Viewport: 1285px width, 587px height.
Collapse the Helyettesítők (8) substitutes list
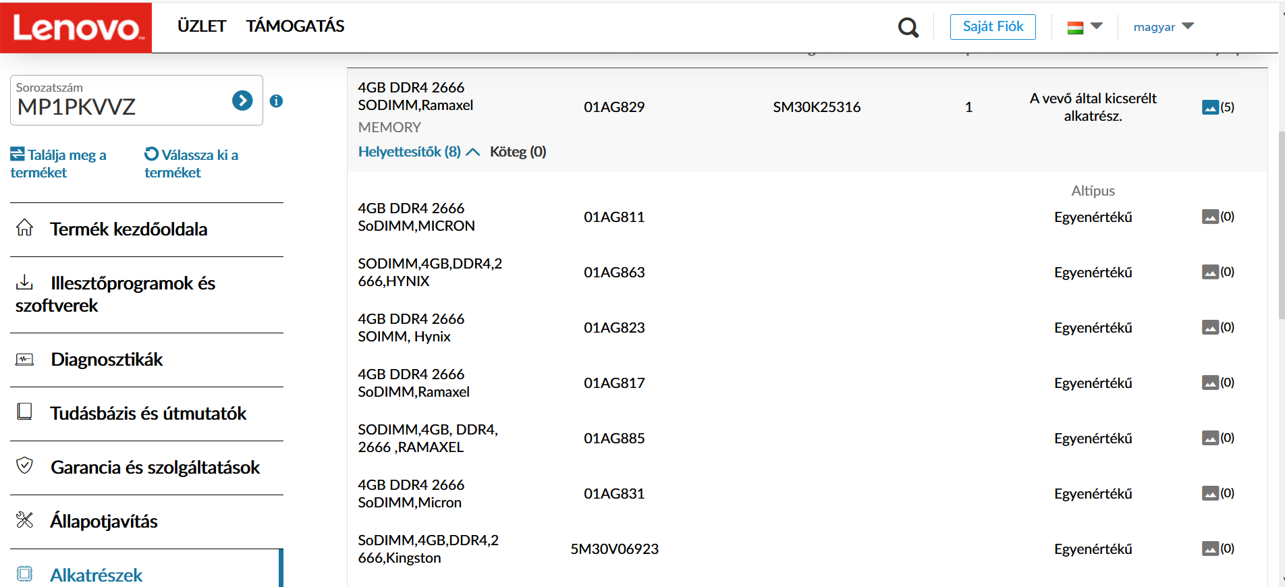(418, 152)
